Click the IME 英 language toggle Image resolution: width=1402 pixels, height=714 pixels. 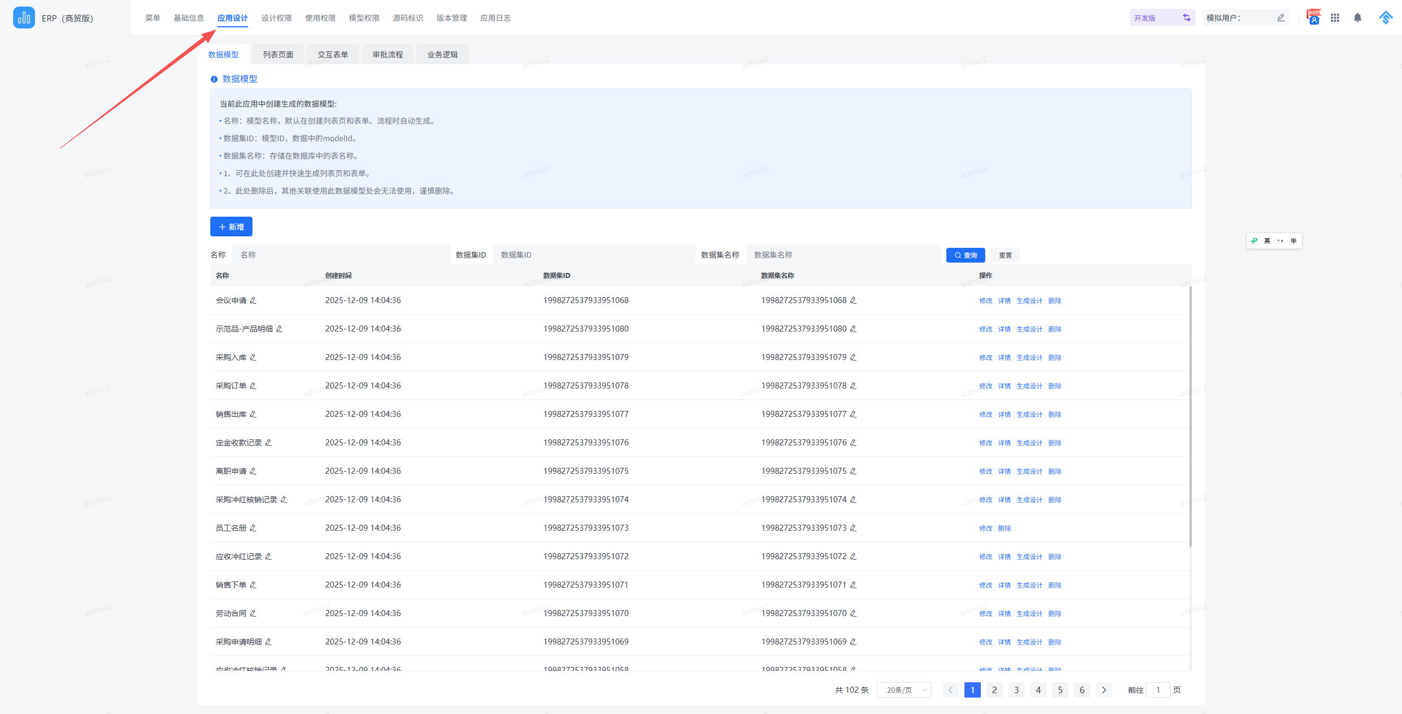point(1267,241)
